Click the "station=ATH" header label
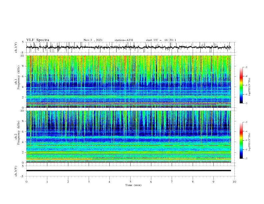Screen dimensions: 264x204 (124, 40)
